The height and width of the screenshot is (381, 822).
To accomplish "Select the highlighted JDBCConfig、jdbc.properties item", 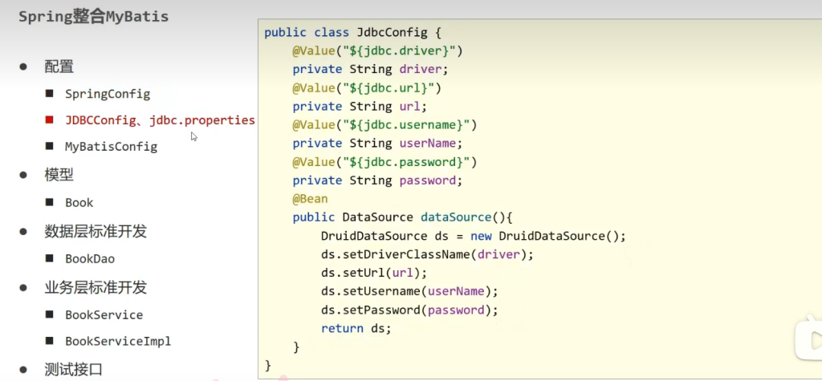I will click(x=160, y=120).
